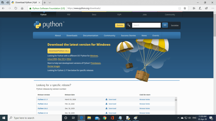Image resolution: width=216 pixels, height=121 pixels.
Task: Click the browser Back arrow
Action: pyautogui.click(x=3, y=8)
